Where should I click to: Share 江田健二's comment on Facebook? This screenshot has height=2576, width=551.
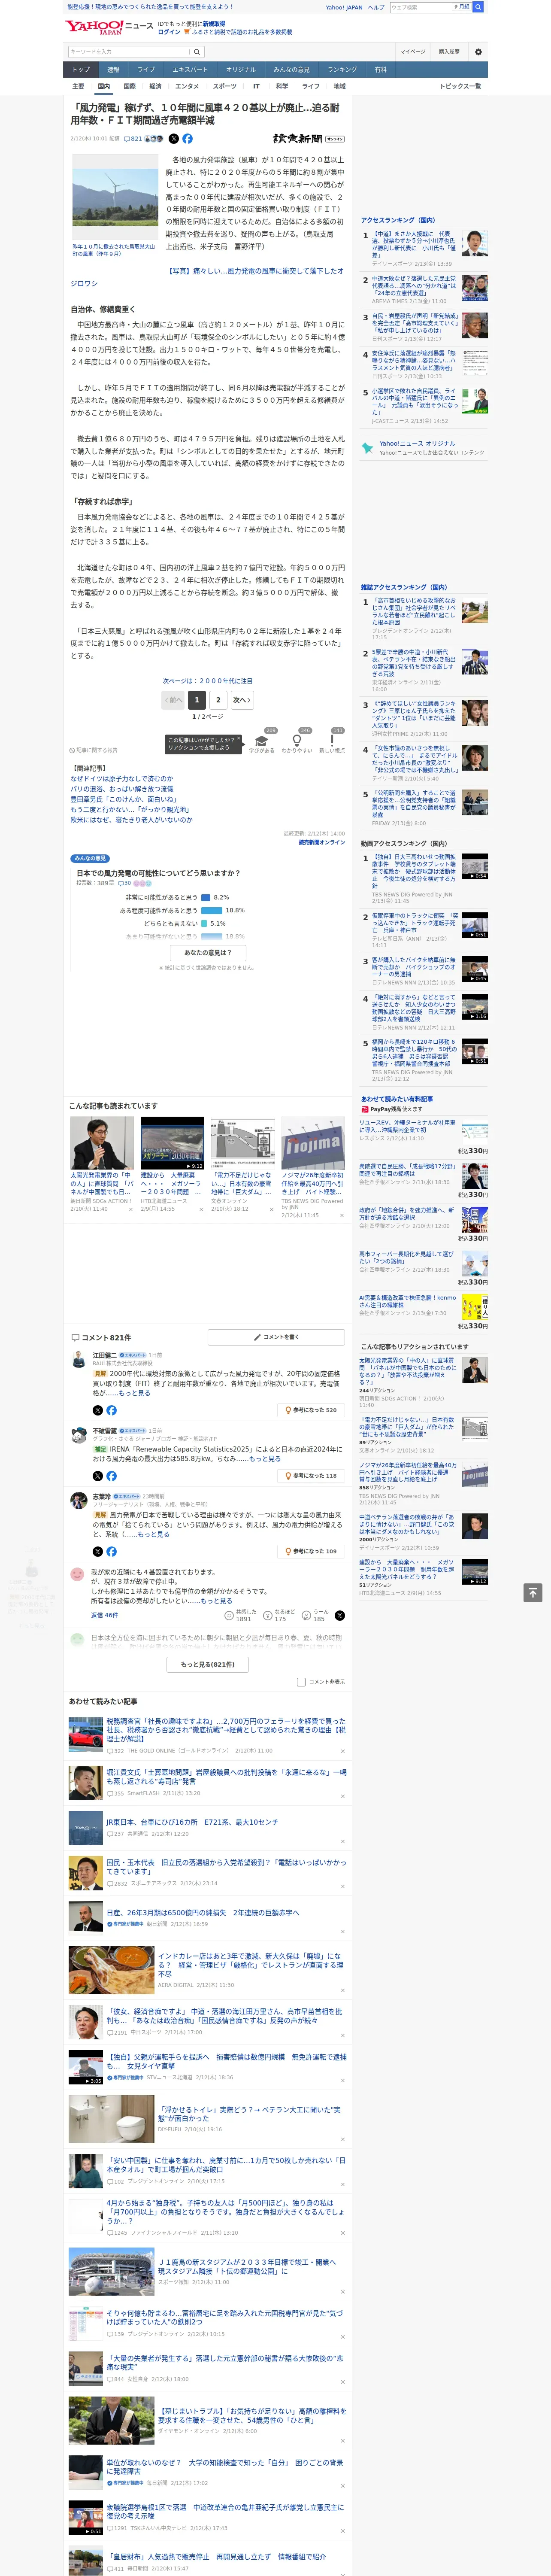[x=111, y=1410]
